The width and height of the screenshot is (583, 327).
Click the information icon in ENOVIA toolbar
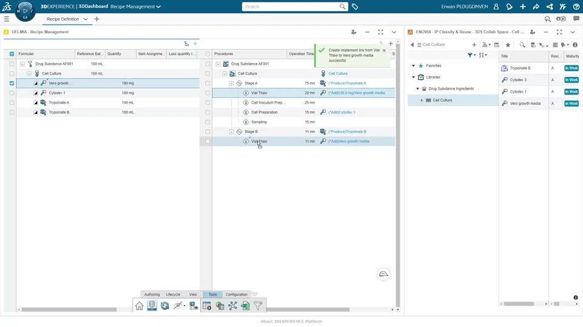pyautogui.click(x=575, y=45)
